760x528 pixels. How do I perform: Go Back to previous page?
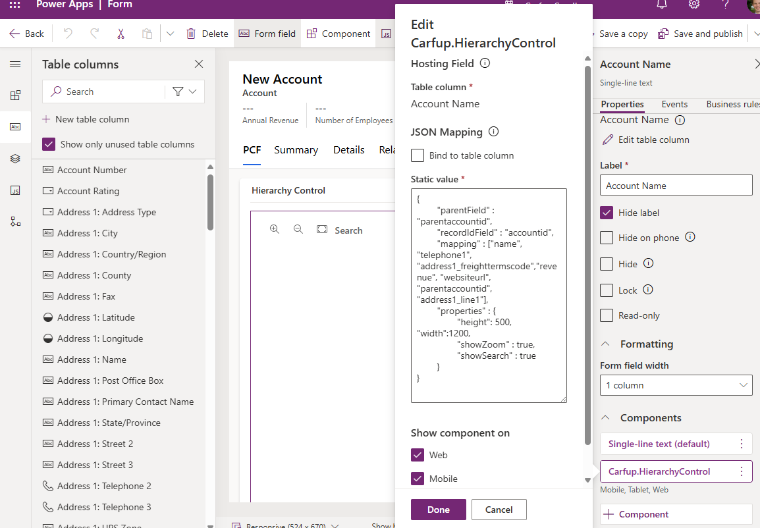click(26, 34)
